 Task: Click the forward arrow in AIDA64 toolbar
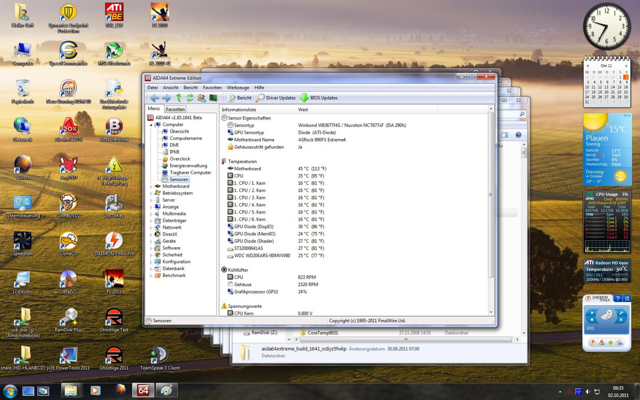[166, 98]
